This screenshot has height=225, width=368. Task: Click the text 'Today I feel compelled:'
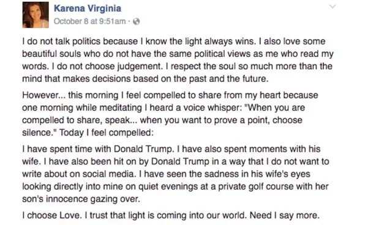pos(106,133)
